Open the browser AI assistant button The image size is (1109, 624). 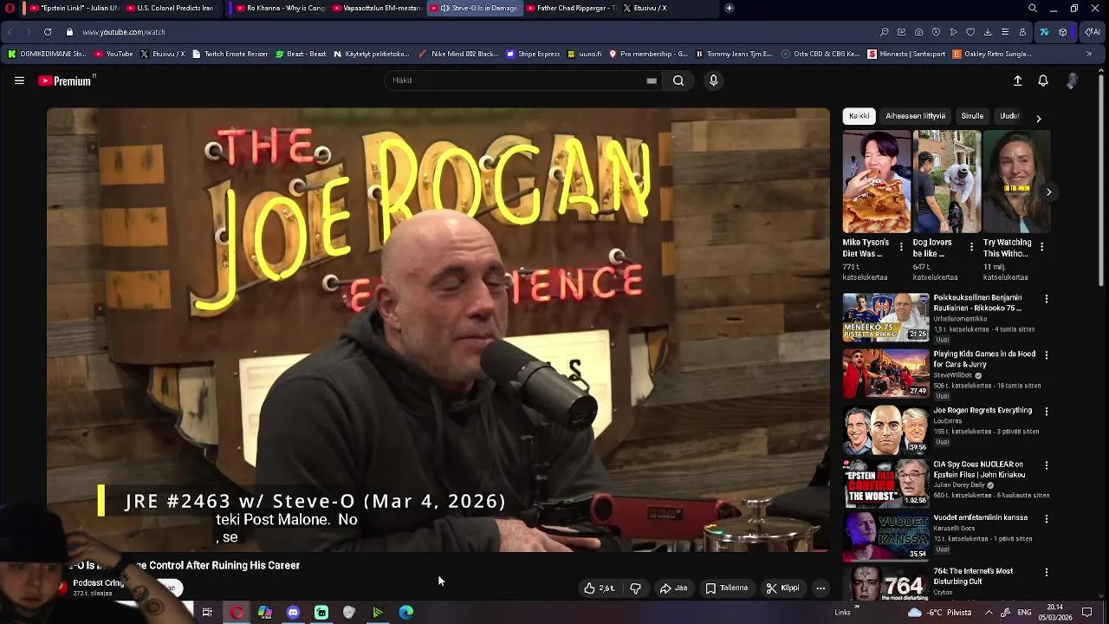tap(1093, 32)
